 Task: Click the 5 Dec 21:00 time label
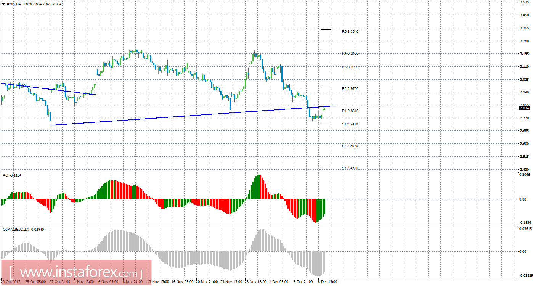(x=303, y=282)
